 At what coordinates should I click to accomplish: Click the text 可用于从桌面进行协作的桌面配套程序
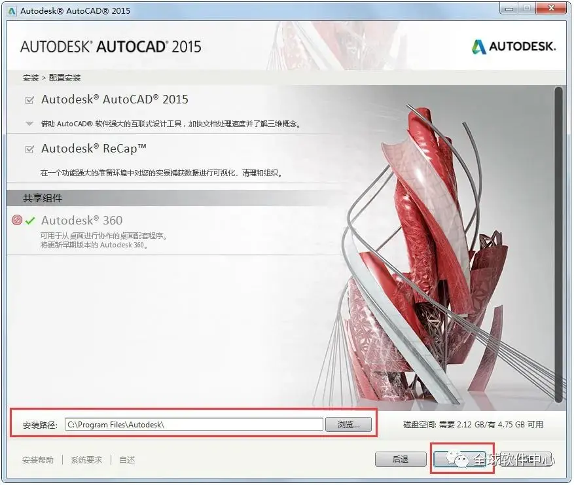pos(104,236)
